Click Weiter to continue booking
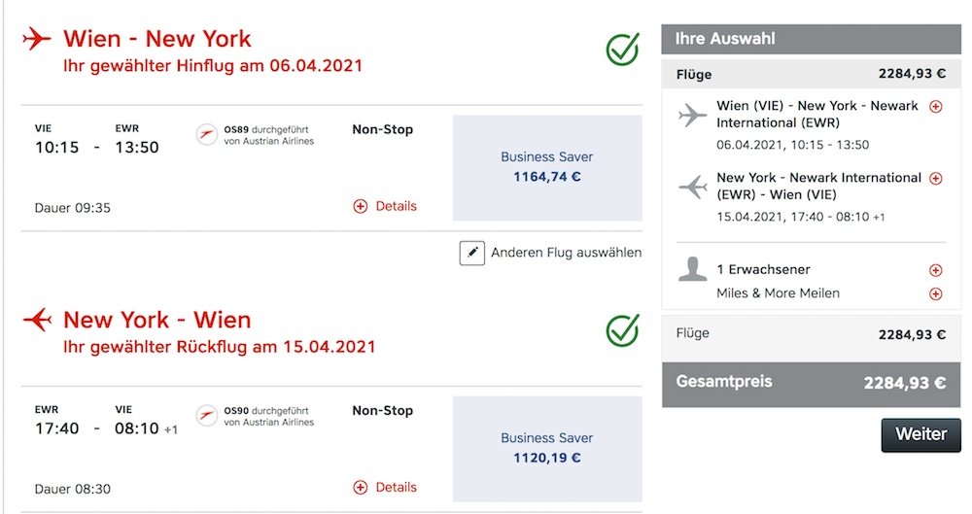 click(x=920, y=434)
